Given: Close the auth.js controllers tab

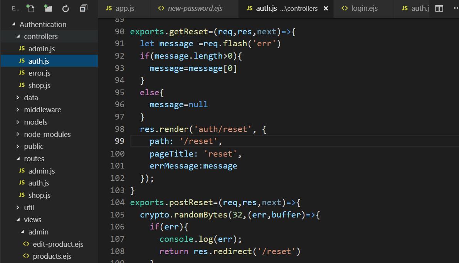Looking at the screenshot, I should tap(326, 8).
